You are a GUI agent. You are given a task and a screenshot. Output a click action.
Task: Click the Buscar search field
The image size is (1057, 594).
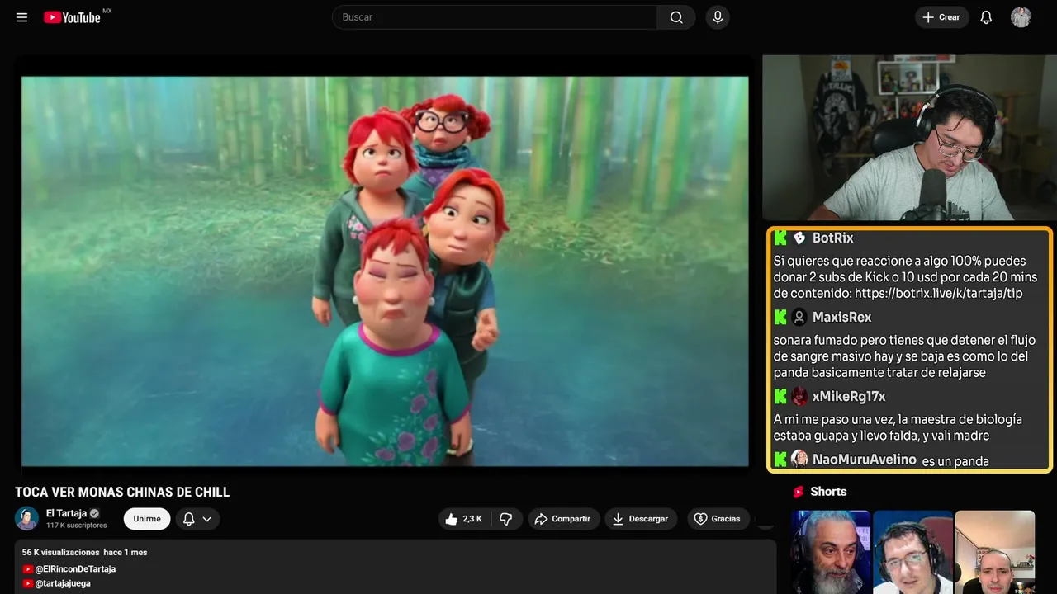495,17
